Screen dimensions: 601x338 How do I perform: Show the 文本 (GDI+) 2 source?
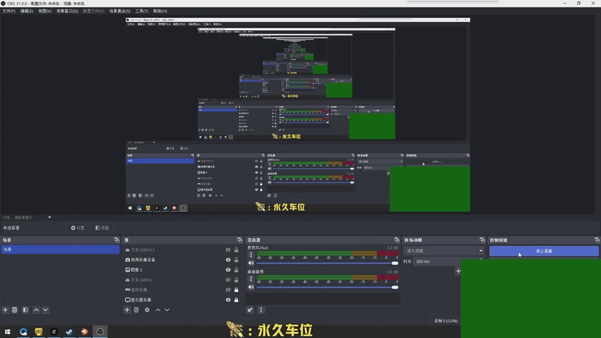228,250
